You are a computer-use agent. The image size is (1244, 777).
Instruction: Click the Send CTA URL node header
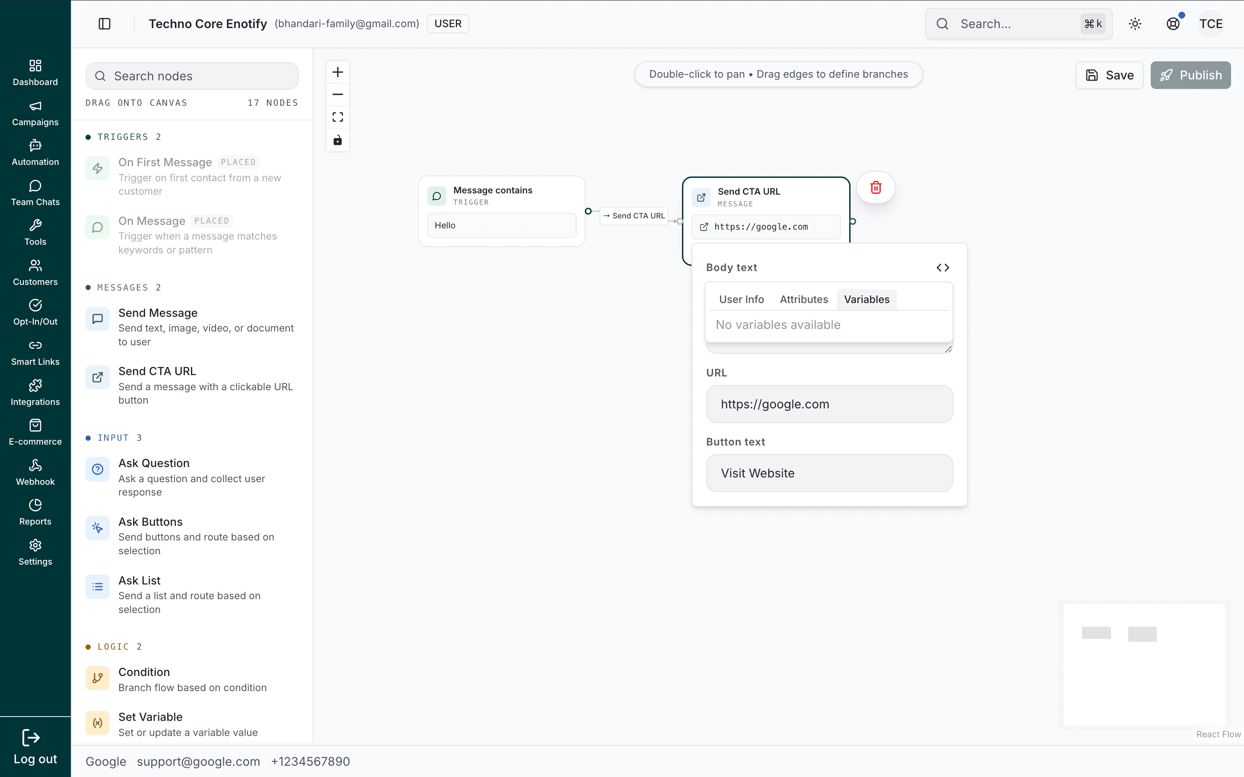coord(766,197)
